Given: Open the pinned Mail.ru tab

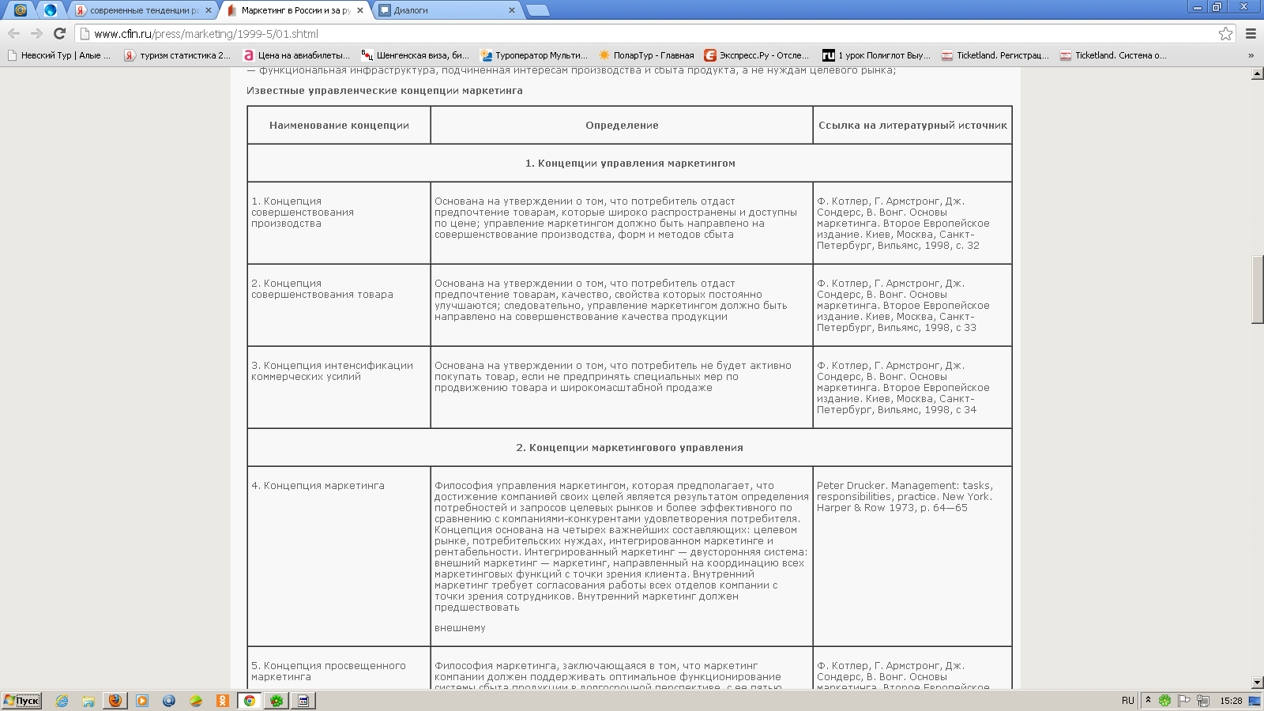Looking at the screenshot, I should coord(21,10).
